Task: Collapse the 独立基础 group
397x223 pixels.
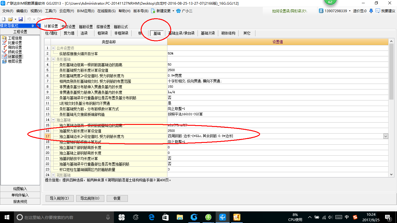Action: (x=53, y=120)
